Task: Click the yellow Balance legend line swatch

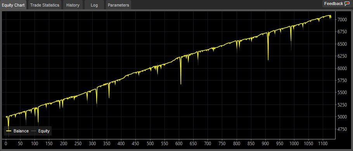Action: (9, 131)
